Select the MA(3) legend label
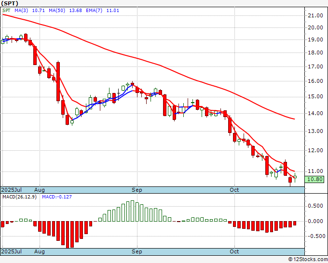 click(21, 11)
